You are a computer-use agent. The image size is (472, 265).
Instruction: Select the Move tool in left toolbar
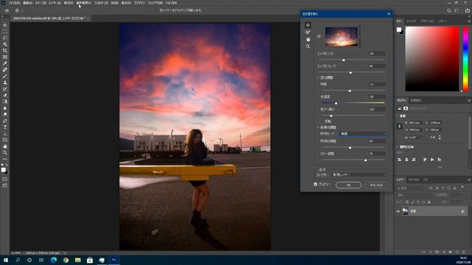[x=5, y=25]
